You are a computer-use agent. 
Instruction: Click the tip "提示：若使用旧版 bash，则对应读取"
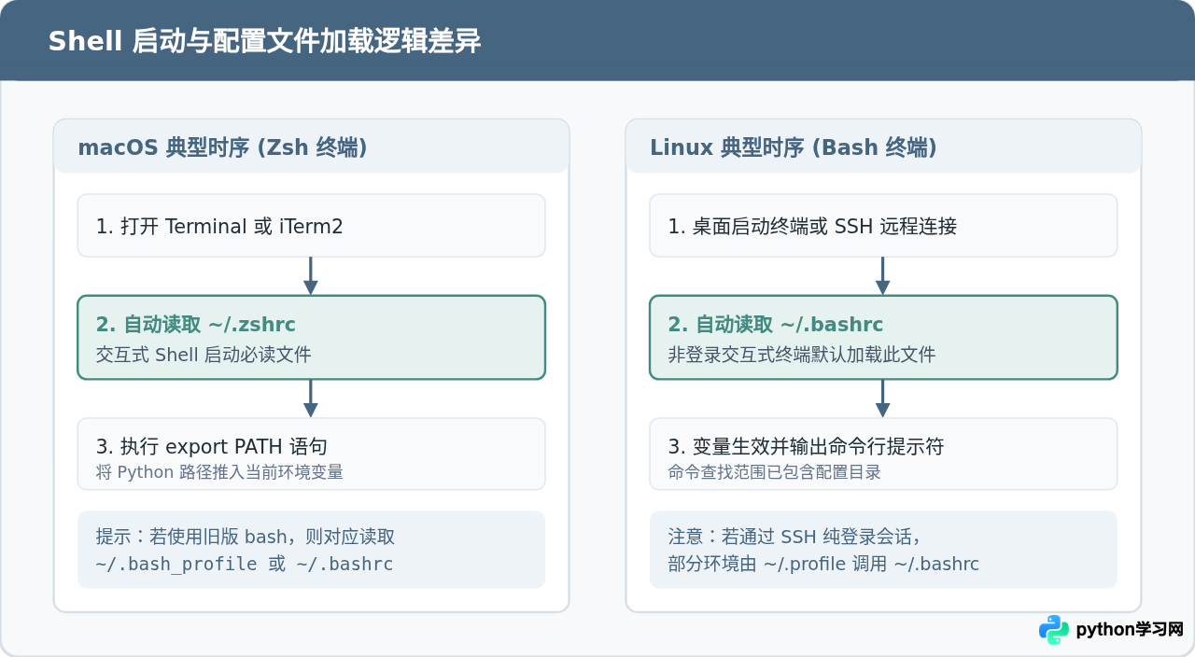246,537
